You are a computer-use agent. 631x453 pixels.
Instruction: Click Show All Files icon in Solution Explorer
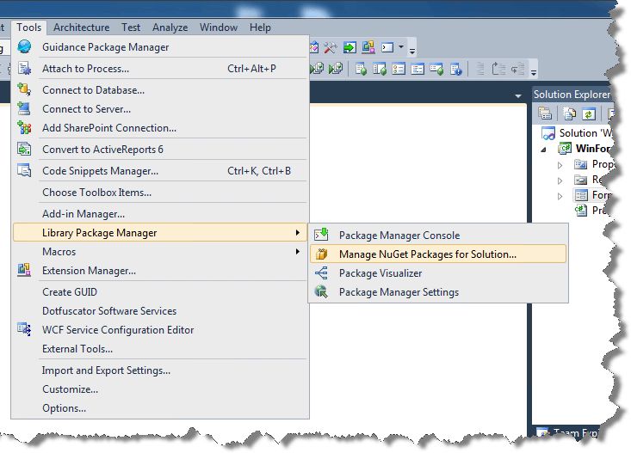pyautogui.click(x=569, y=113)
